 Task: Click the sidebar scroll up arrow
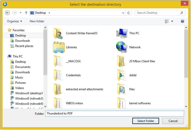pyautogui.click(x=45, y=28)
